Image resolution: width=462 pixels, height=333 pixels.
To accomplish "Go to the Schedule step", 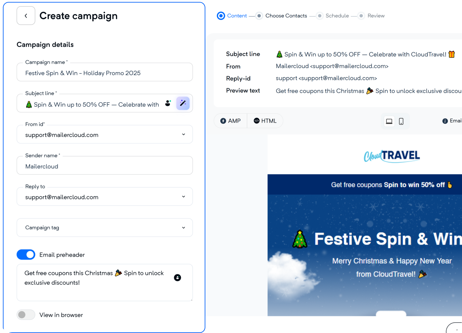I will [x=333, y=16].
